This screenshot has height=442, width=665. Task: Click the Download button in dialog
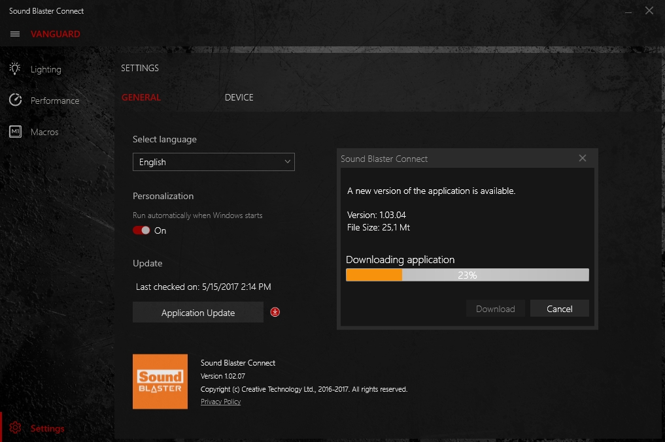[496, 309]
